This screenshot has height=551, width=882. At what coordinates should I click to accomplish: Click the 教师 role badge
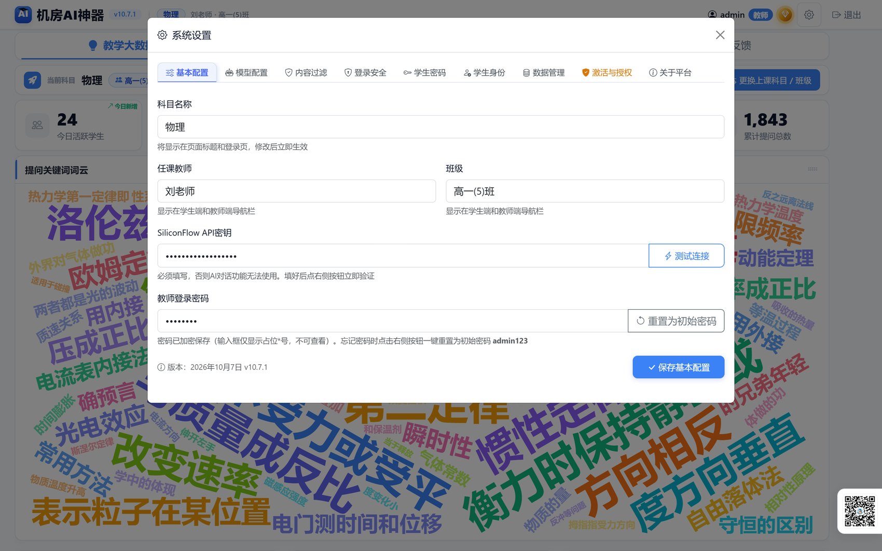tap(761, 15)
